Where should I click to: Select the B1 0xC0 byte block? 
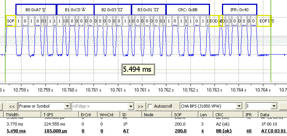coord(76,10)
